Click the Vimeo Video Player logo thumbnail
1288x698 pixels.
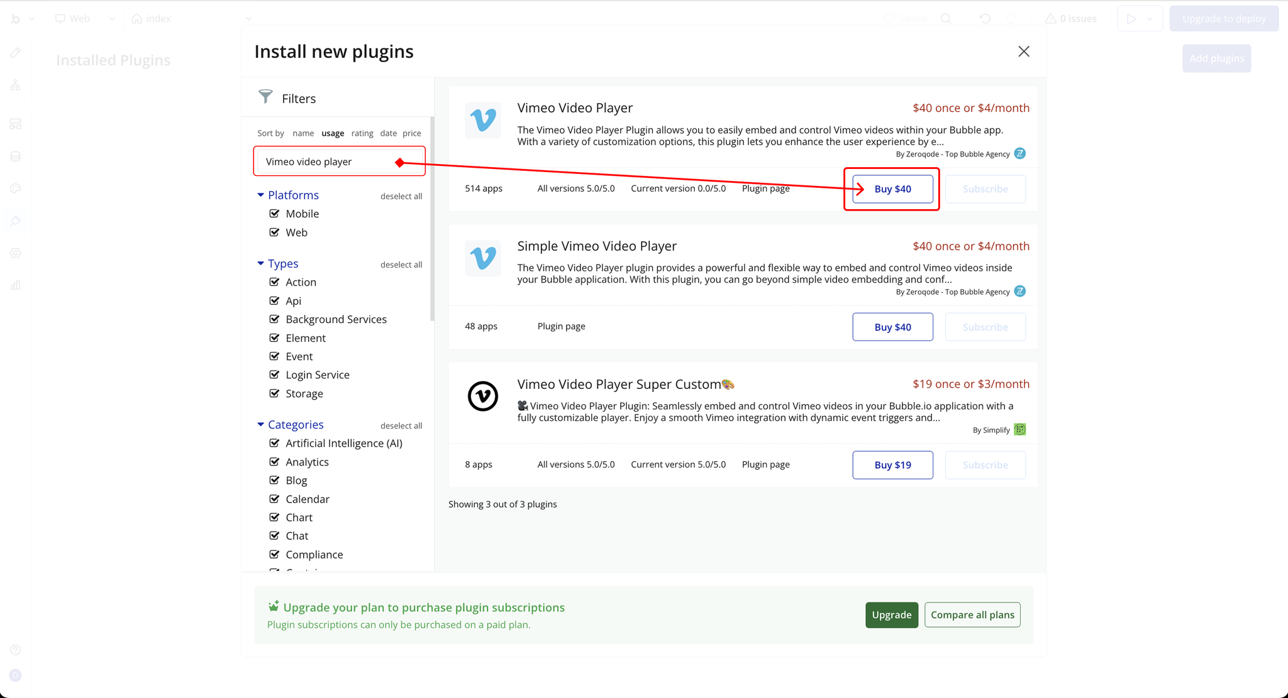[483, 120]
